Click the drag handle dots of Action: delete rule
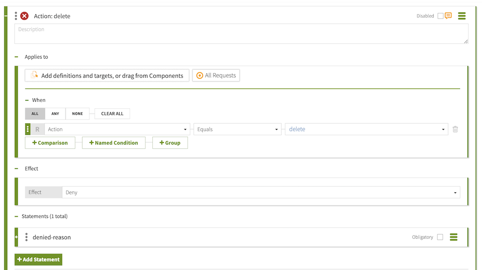The width and height of the screenshot is (482, 270). pos(16,16)
